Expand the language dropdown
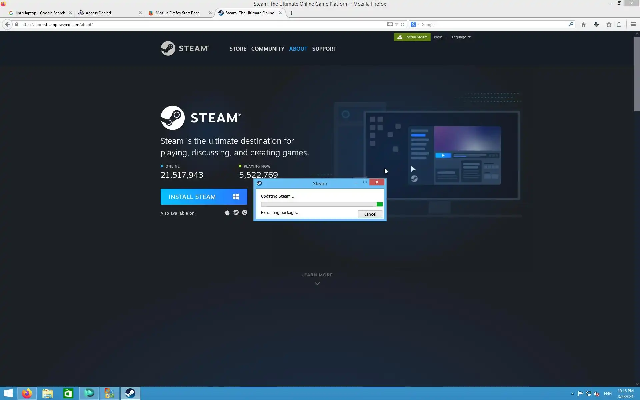 pyautogui.click(x=460, y=37)
